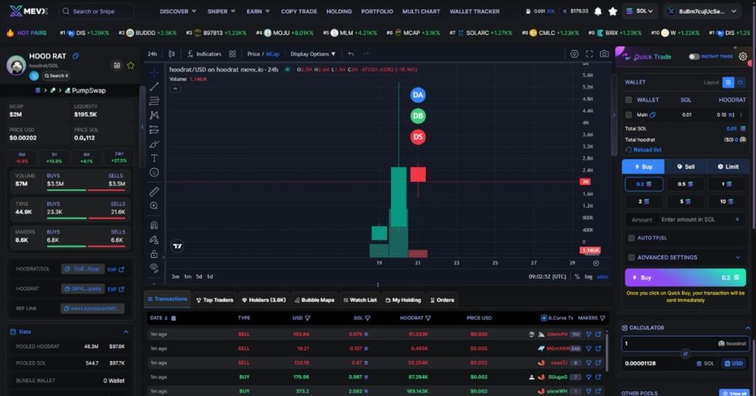
Task: Select the brush drawing tool
Action: click(154, 144)
